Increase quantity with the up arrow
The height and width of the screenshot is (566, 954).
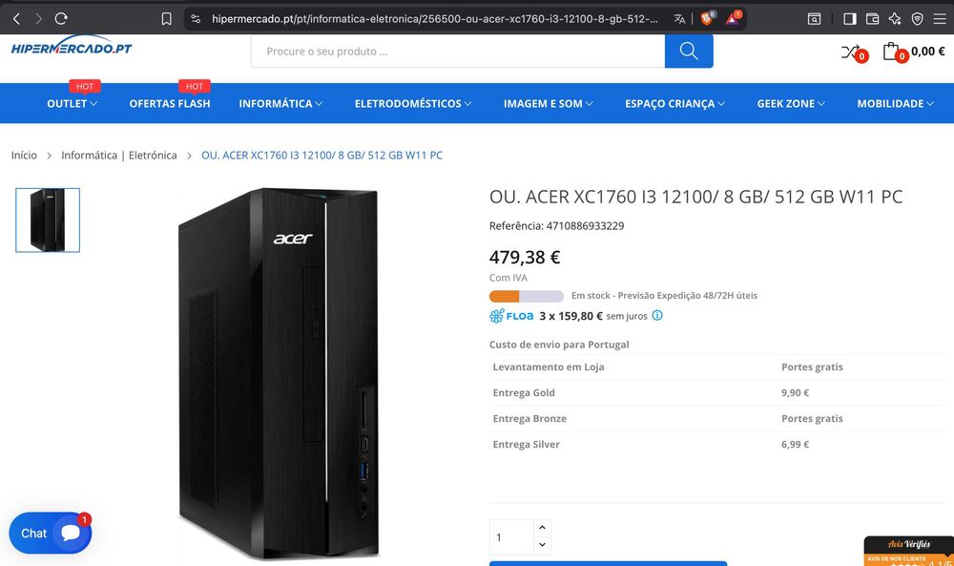coord(542,527)
